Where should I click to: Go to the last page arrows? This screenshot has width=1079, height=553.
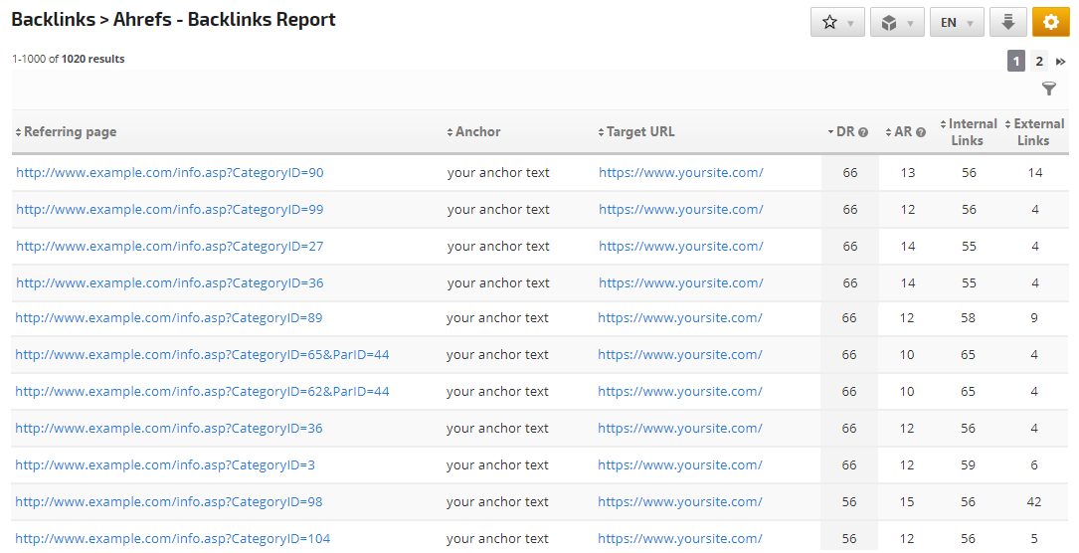point(1061,62)
